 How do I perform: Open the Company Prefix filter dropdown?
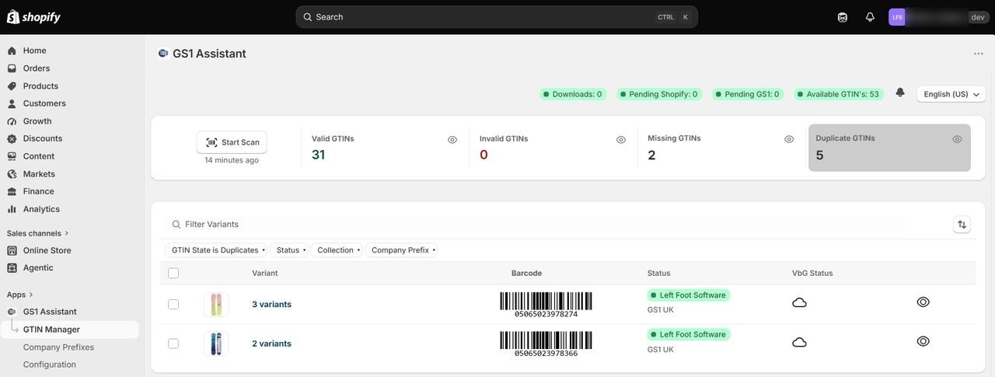pos(402,250)
